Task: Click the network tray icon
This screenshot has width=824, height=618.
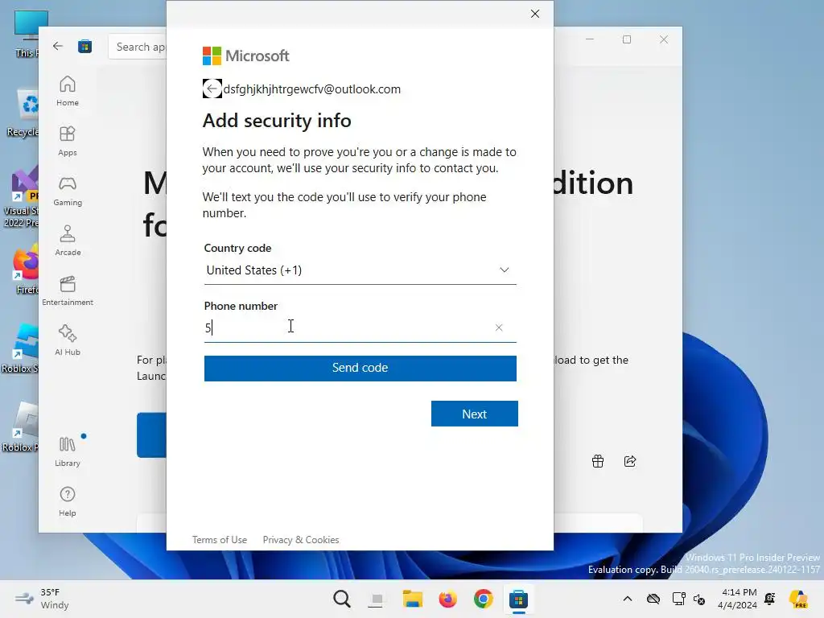Action: [x=678, y=599]
